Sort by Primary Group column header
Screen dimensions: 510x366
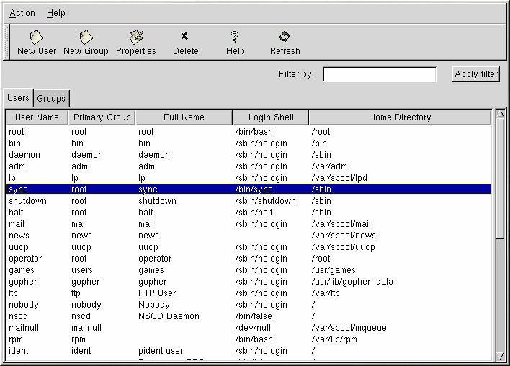click(x=102, y=117)
